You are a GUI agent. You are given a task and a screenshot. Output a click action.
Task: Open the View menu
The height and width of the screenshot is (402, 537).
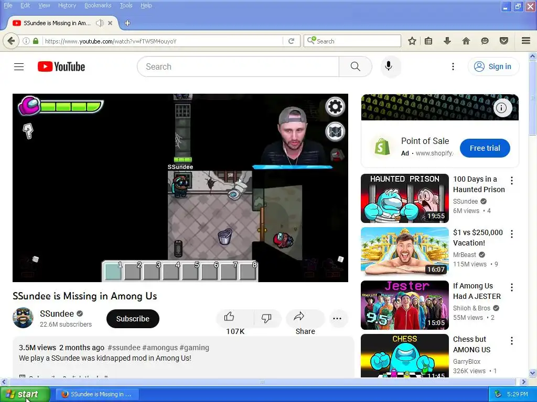[x=44, y=5]
